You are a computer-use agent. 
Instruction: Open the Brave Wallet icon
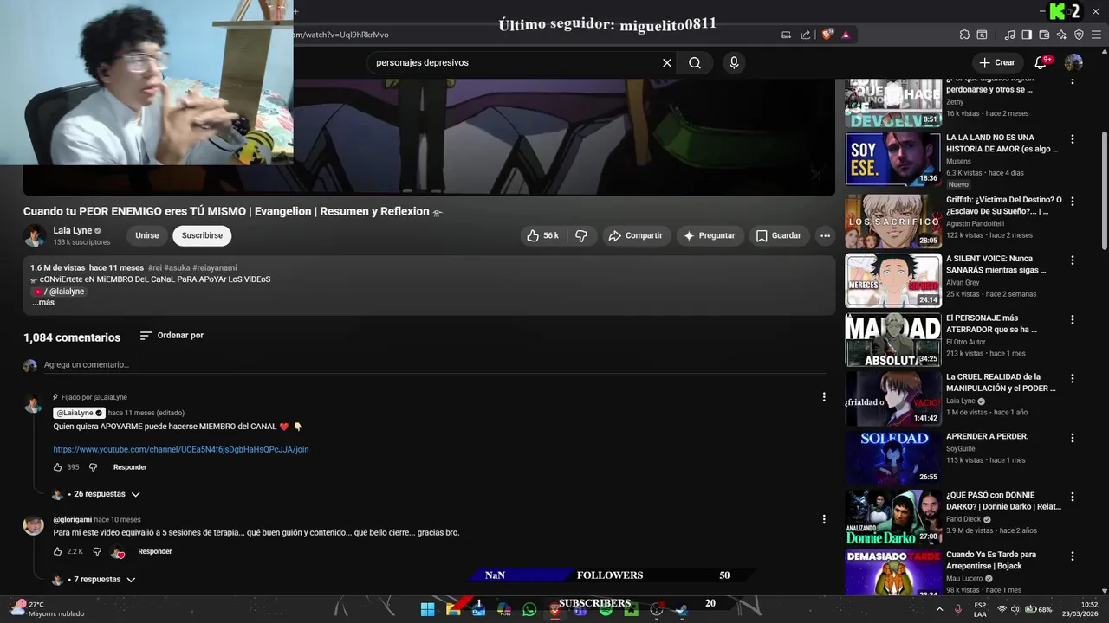[x=1044, y=35]
